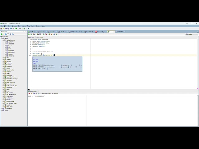Expand the Sequences tree node

[3, 75]
